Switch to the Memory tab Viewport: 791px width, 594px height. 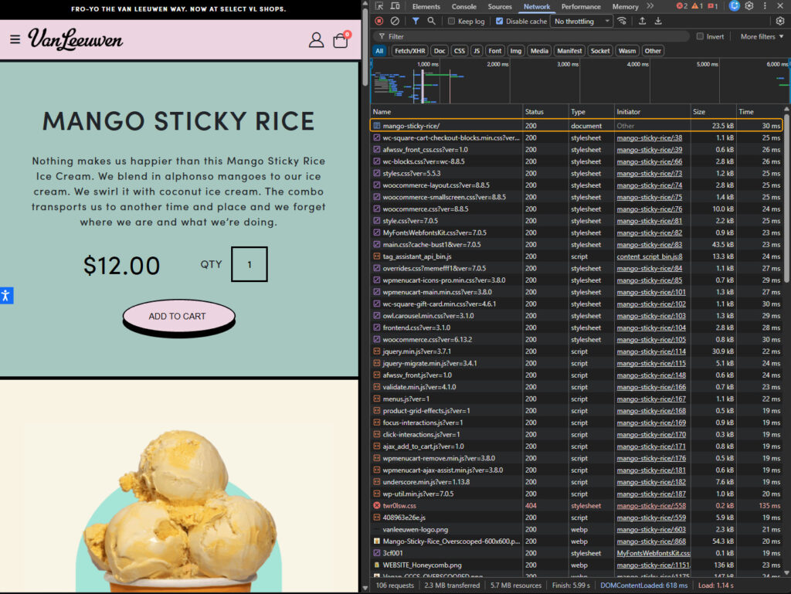pyautogui.click(x=625, y=6)
